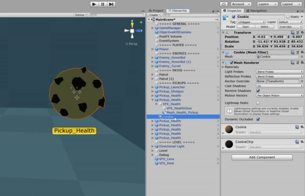Switch to the Project tab

pyautogui.click(x=156, y=11)
